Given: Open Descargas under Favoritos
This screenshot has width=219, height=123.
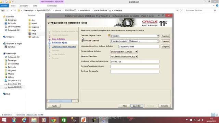Looking at the screenshot, I should (x=12, y=20).
